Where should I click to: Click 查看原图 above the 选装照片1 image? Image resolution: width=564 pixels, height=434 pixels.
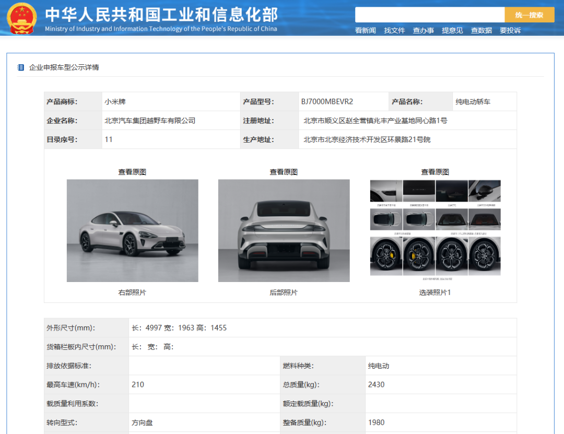pyautogui.click(x=435, y=172)
